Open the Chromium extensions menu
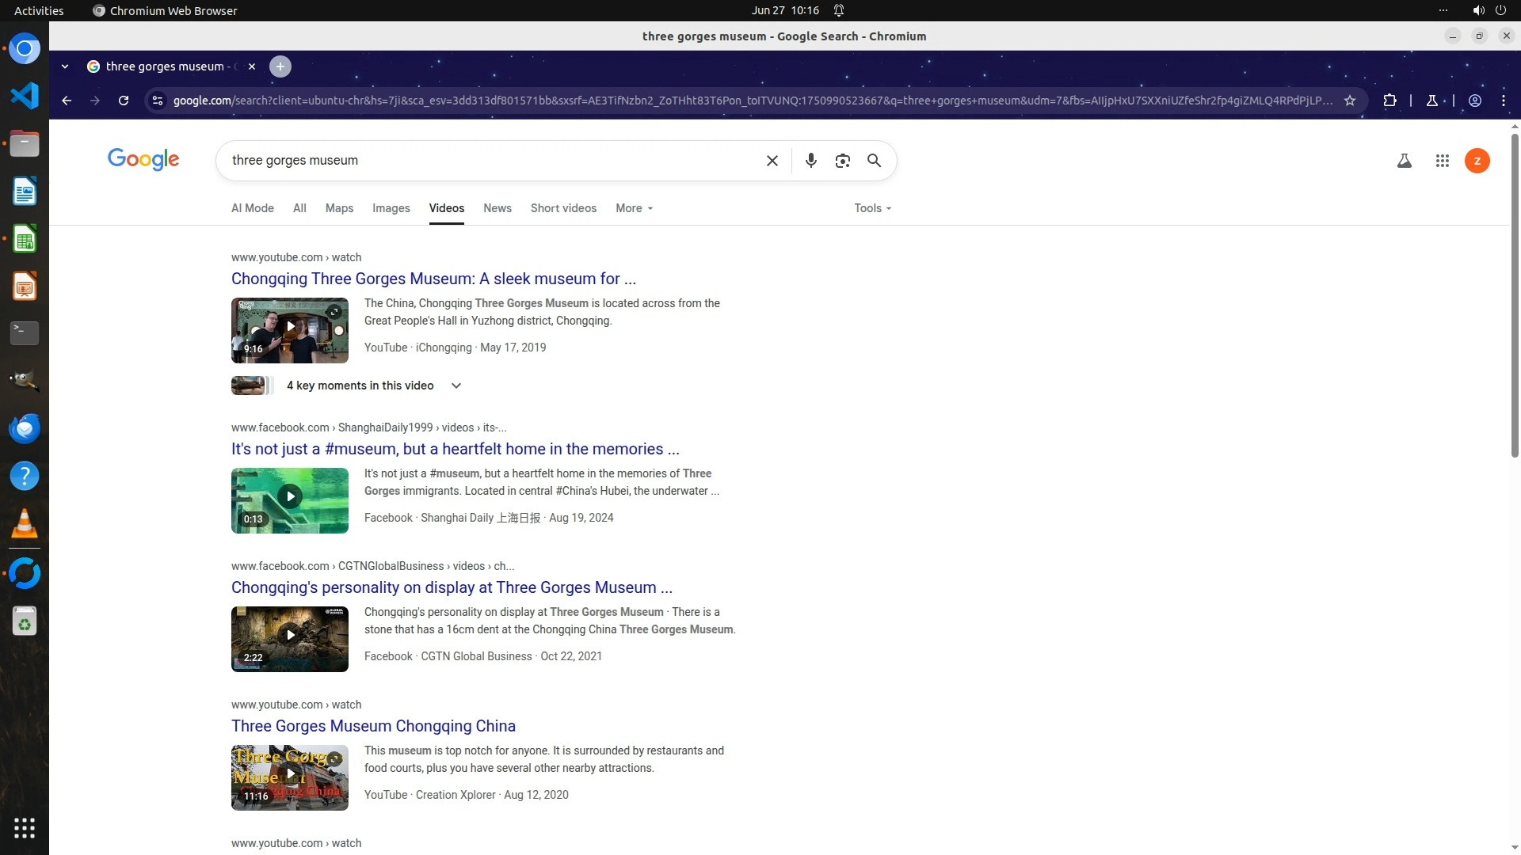 coord(1389,101)
